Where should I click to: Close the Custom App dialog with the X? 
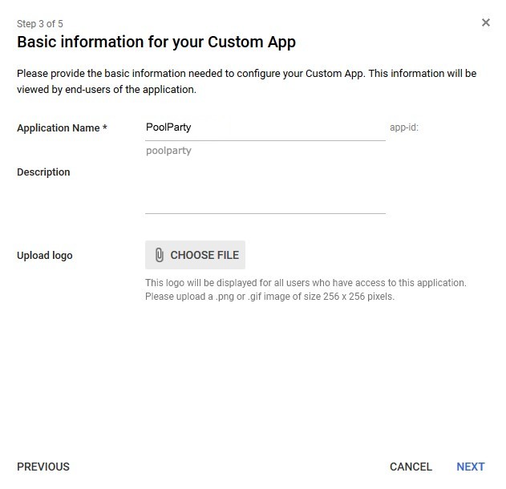[x=485, y=22]
